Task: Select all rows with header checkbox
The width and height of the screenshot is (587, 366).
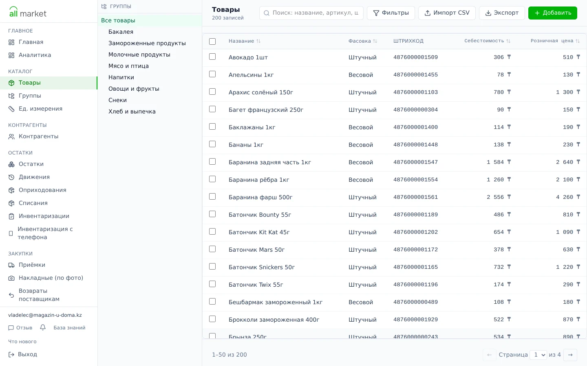Action: pyautogui.click(x=212, y=41)
